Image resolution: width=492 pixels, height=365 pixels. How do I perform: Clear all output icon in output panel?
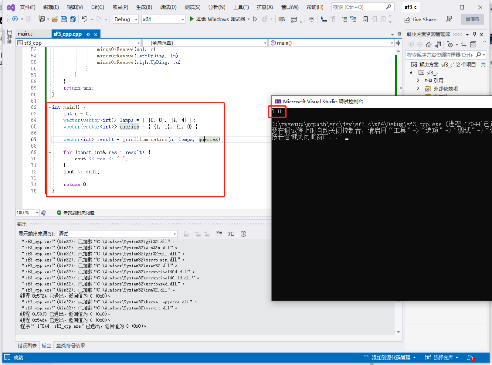point(219,234)
